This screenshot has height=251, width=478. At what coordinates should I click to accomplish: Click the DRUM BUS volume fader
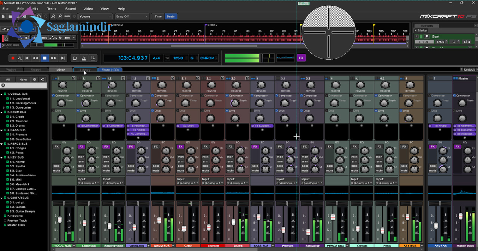click(x=159, y=220)
